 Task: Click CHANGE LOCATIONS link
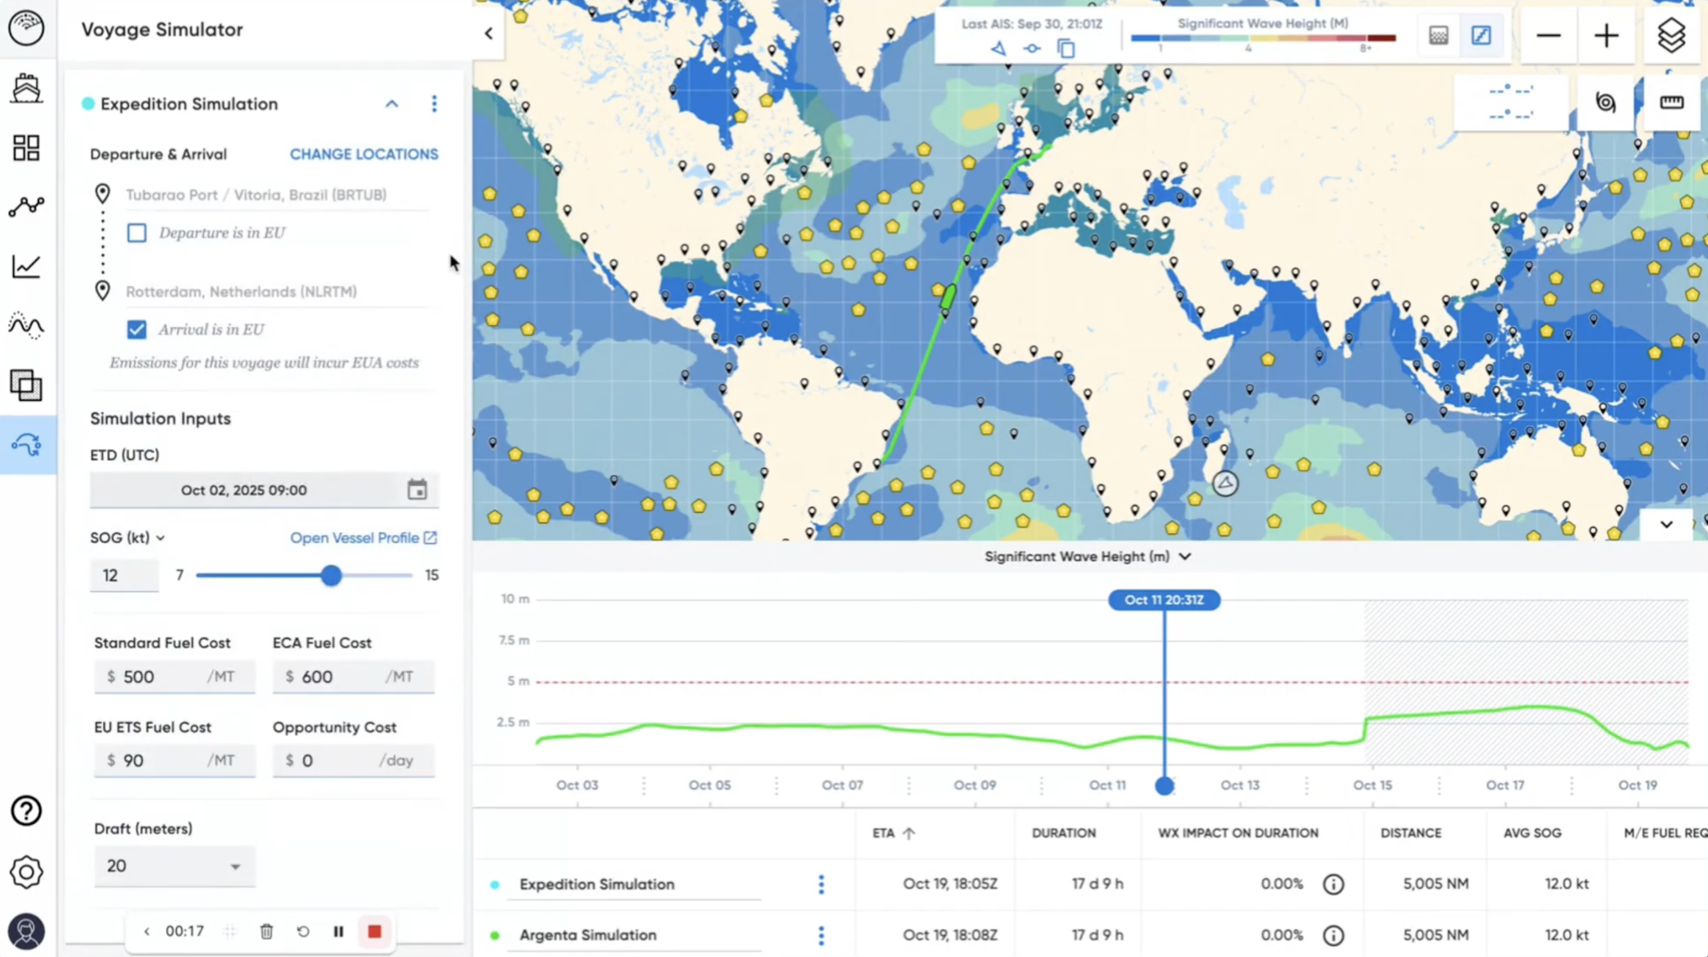point(364,154)
